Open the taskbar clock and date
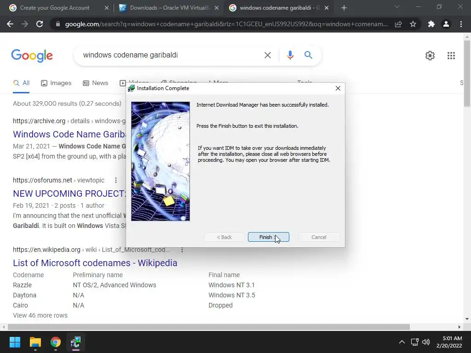 pyautogui.click(x=449, y=342)
